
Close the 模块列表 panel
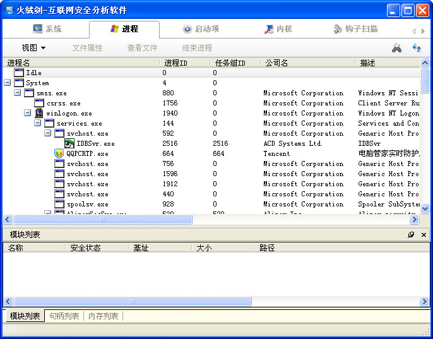(x=424, y=235)
